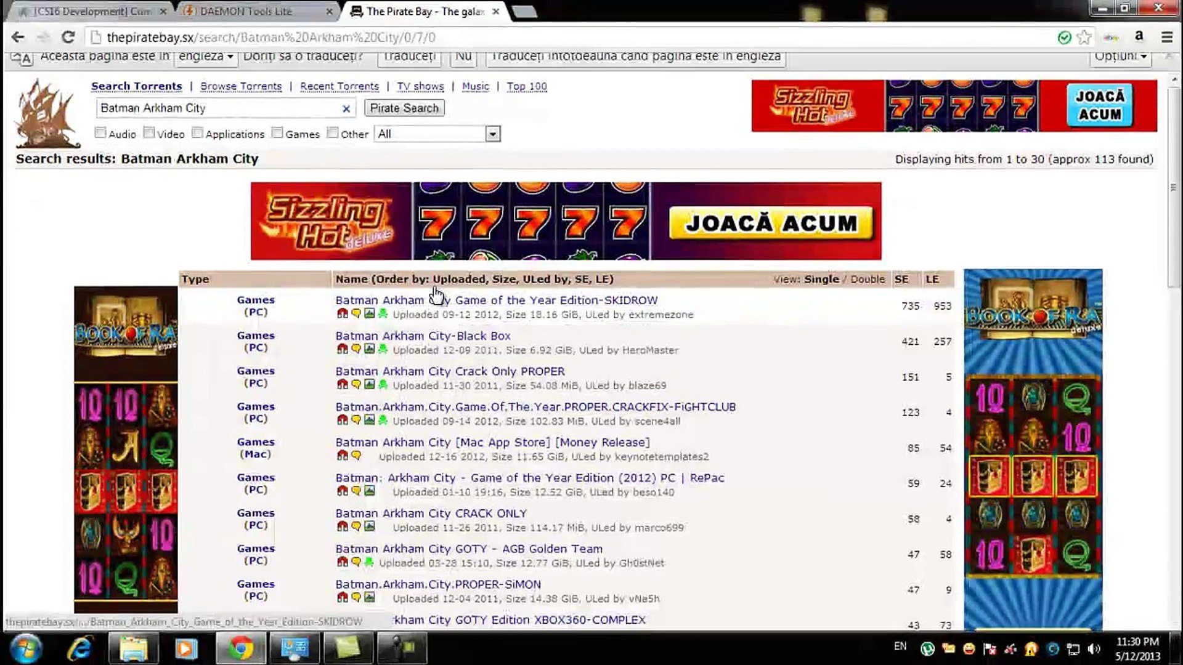Open Batman.Arkham.City.PROPER-SiMON link
Image resolution: width=1183 pixels, height=665 pixels.
tap(438, 584)
